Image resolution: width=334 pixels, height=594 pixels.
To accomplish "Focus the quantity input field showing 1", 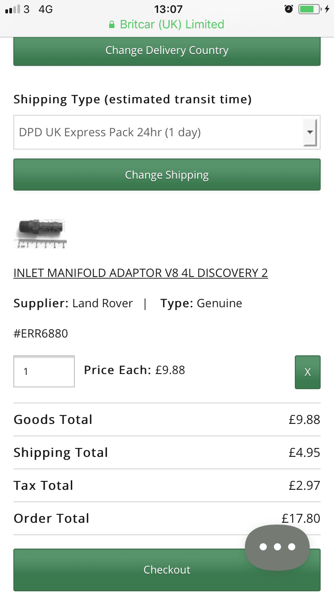I will pos(44,371).
